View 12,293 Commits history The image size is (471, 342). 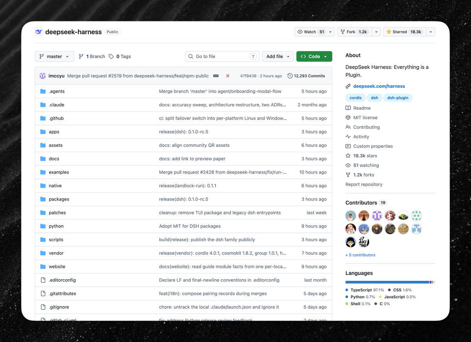point(306,76)
